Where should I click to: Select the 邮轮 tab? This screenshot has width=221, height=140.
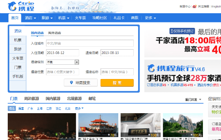[92, 98]
